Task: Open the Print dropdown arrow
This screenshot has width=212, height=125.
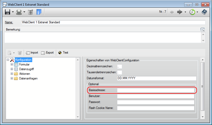Action: point(24,12)
